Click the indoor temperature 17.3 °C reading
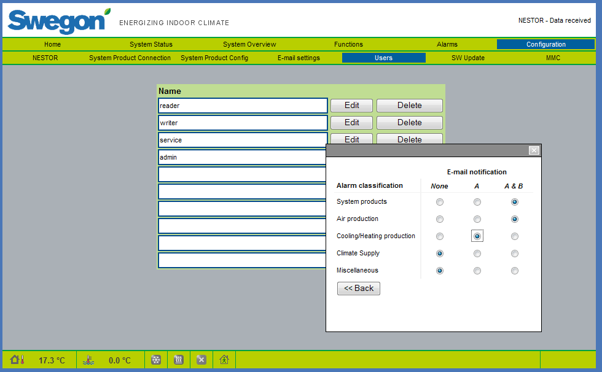 pyautogui.click(x=52, y=360)
